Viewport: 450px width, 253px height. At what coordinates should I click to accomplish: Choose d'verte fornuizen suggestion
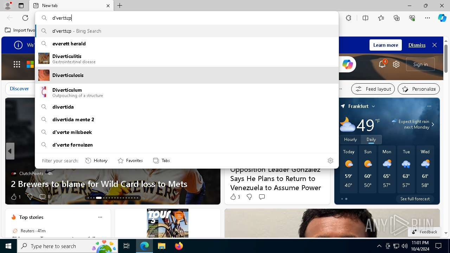pos(187,145)
